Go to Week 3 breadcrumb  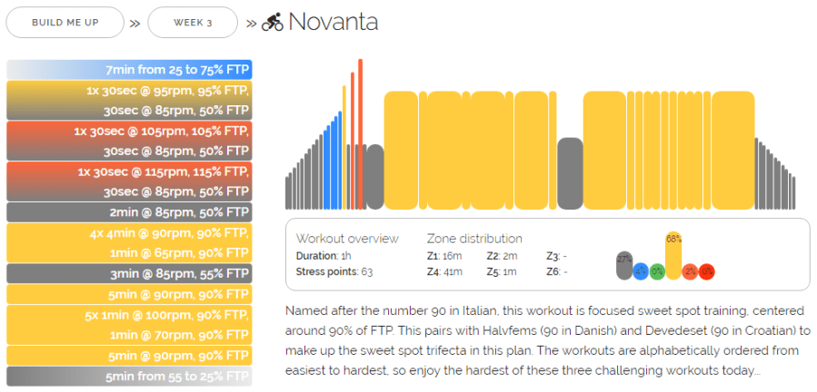click(192, 23)
